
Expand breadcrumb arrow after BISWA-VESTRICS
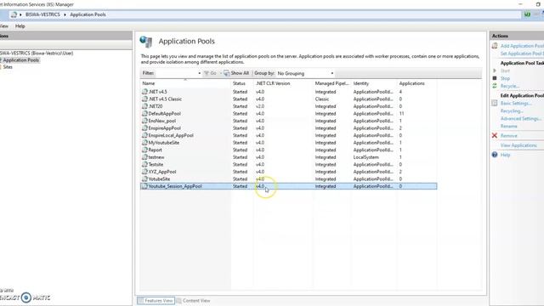pos(65,14)
